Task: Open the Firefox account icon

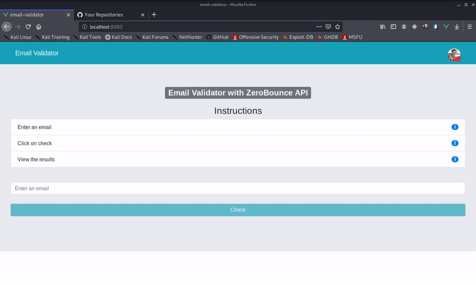Action: (x=404, y=27)
